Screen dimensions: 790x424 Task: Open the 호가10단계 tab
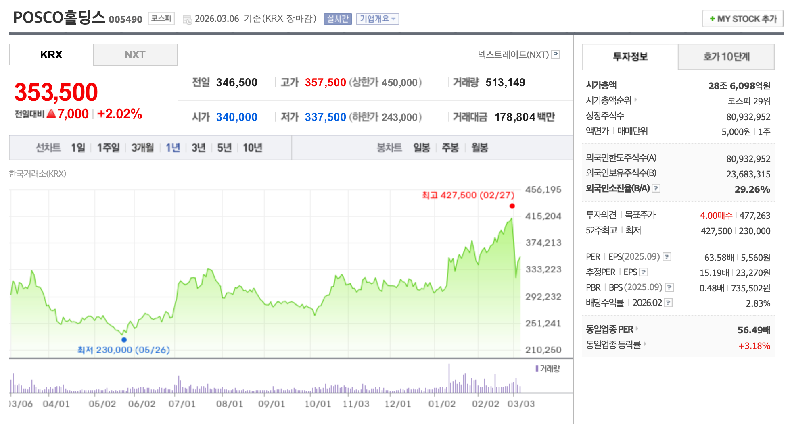click(726, 57)
